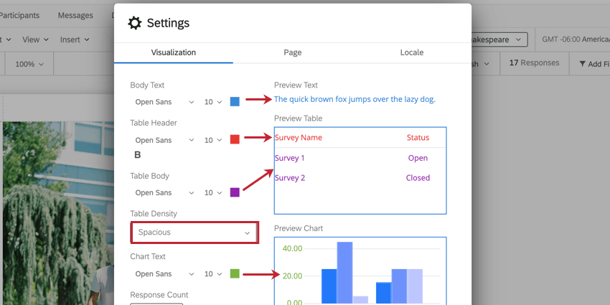Open Table Density Spacious dropdown
The image size is (610, 305).
tap(194, 233)
